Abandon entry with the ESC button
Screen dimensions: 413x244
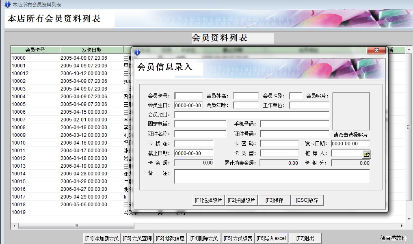pyautogui.click(x=307, y=200)
